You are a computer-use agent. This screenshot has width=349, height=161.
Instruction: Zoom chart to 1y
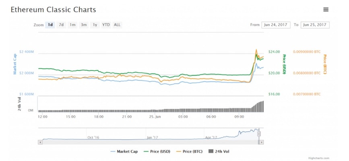pos(95,25)
